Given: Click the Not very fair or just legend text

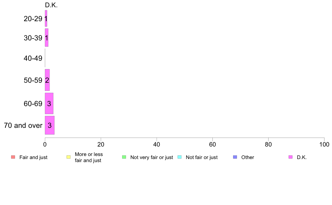Looking at the screenshot, I should 151,157.
